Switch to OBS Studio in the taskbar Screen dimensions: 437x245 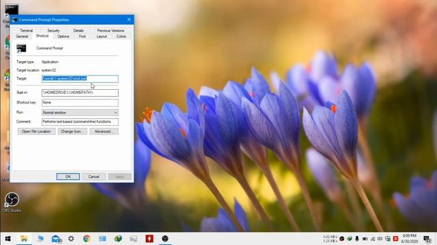click(x=165, y=239)
